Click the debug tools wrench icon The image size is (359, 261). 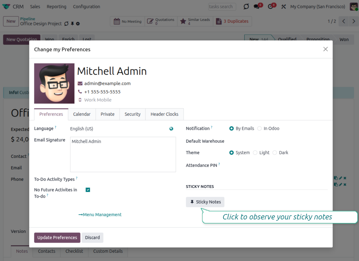click(x=284, y=7)
